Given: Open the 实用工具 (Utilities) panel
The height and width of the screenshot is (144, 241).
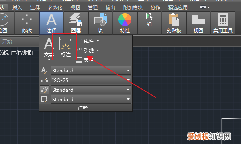Looking at the screenshot, I should (223, 23).
